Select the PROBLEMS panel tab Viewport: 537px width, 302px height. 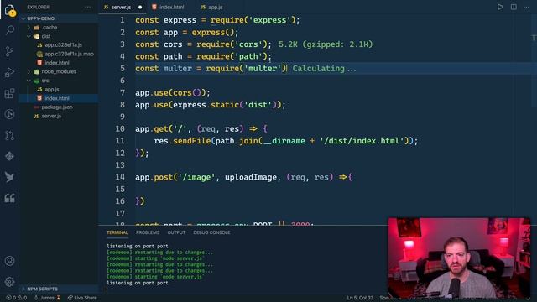coord(148,232)
